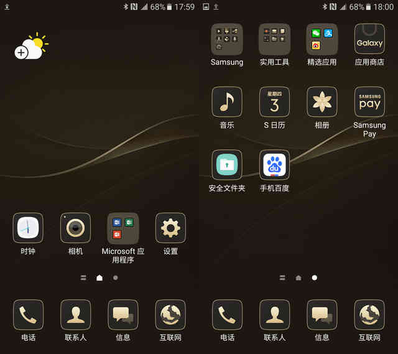Open 信息 messages on left screen
The height and width of the screenshot is (354, 398).
123,315
